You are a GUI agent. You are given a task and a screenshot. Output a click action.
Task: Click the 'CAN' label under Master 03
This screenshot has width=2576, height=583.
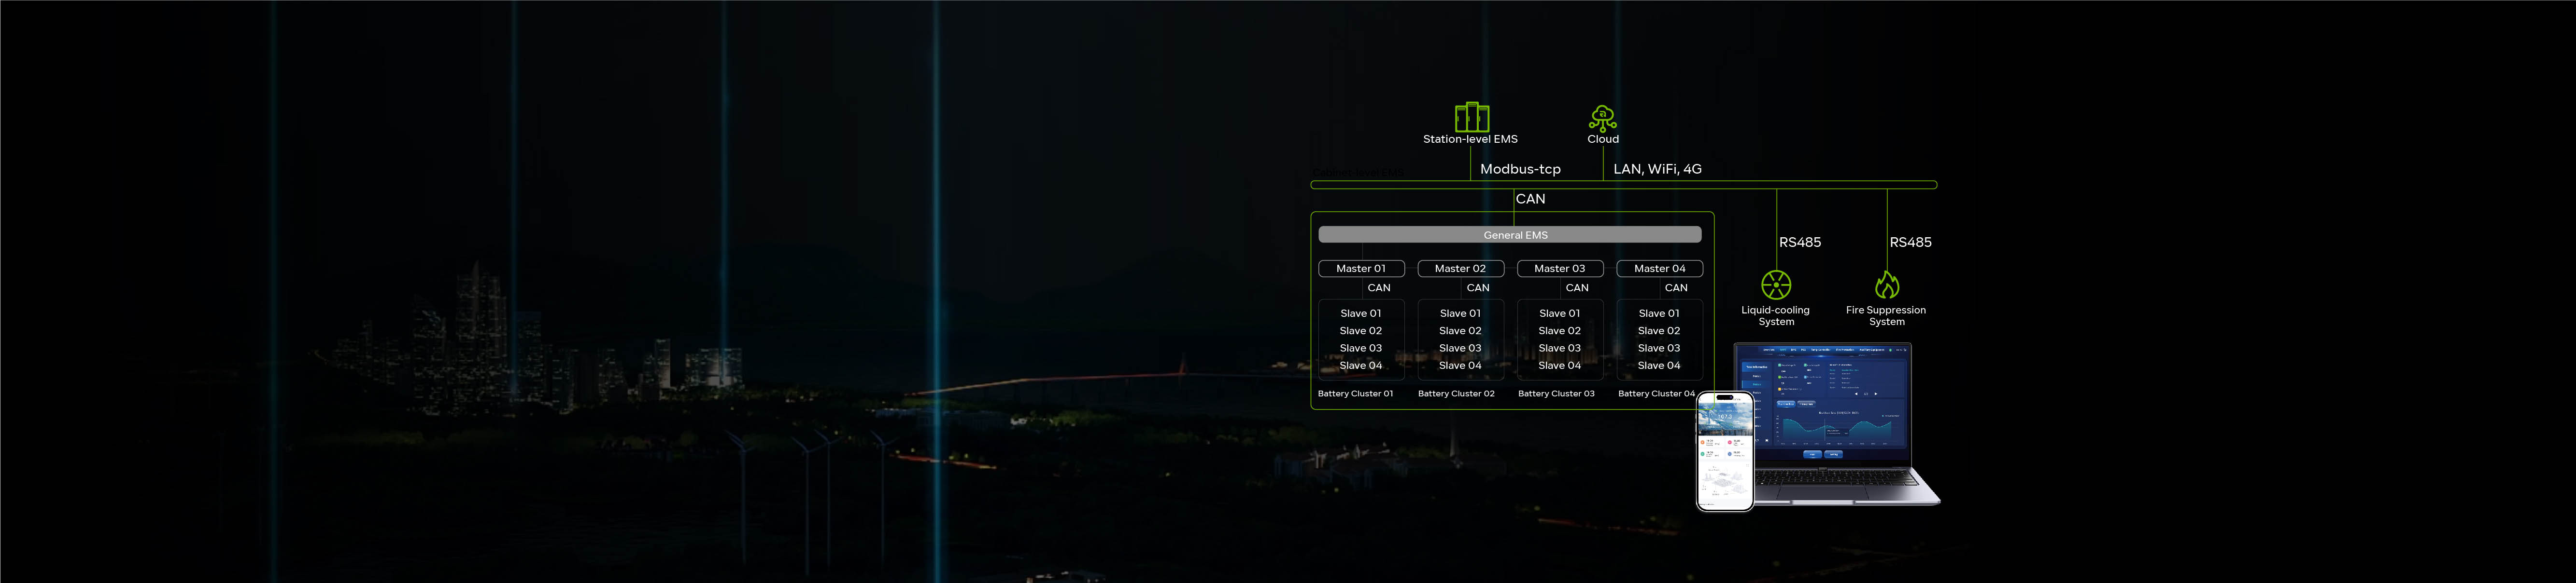1577,287
